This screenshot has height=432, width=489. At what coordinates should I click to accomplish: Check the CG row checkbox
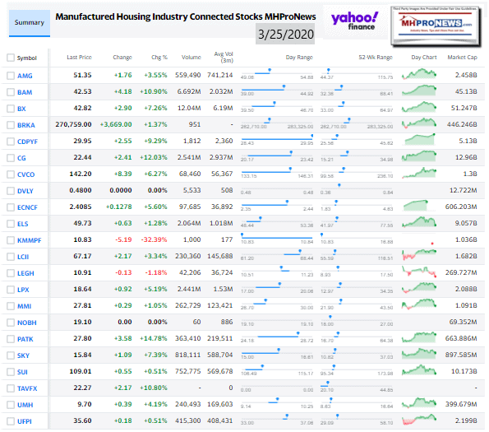[x=11, y=158]
